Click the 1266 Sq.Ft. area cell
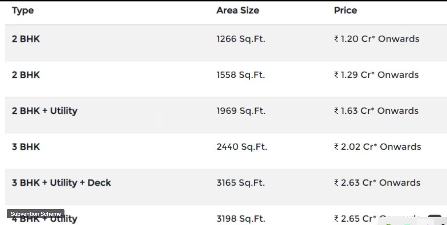The height and width of the screenshot is (225, 447). coord(241,39)
